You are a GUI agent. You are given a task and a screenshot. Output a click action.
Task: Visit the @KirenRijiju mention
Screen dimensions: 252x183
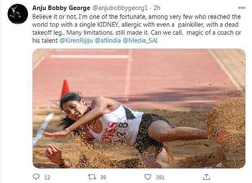click(76, 40)
